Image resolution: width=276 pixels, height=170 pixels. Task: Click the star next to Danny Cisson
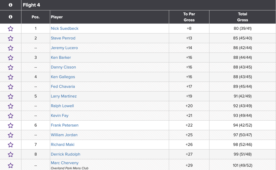tap(11, 67)
